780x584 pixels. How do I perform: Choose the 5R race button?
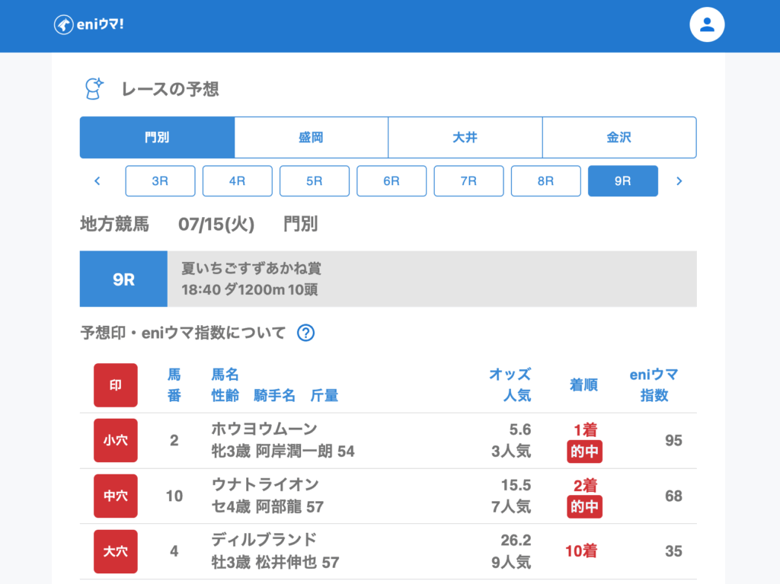314,181
